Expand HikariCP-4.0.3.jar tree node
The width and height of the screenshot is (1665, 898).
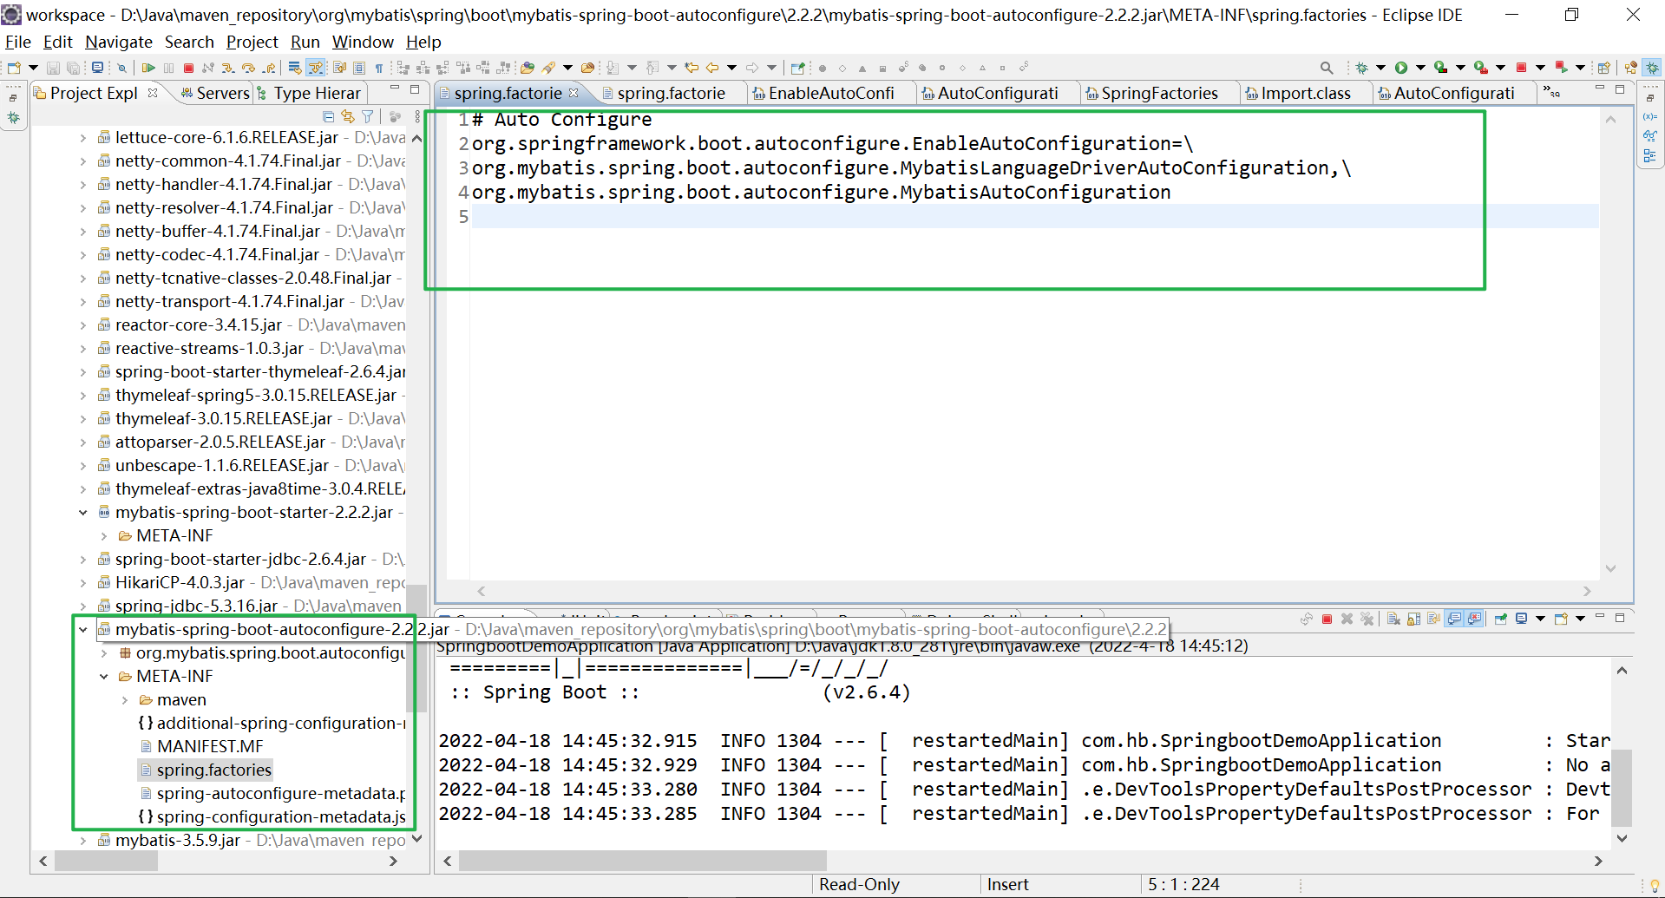tap(83, 583)
